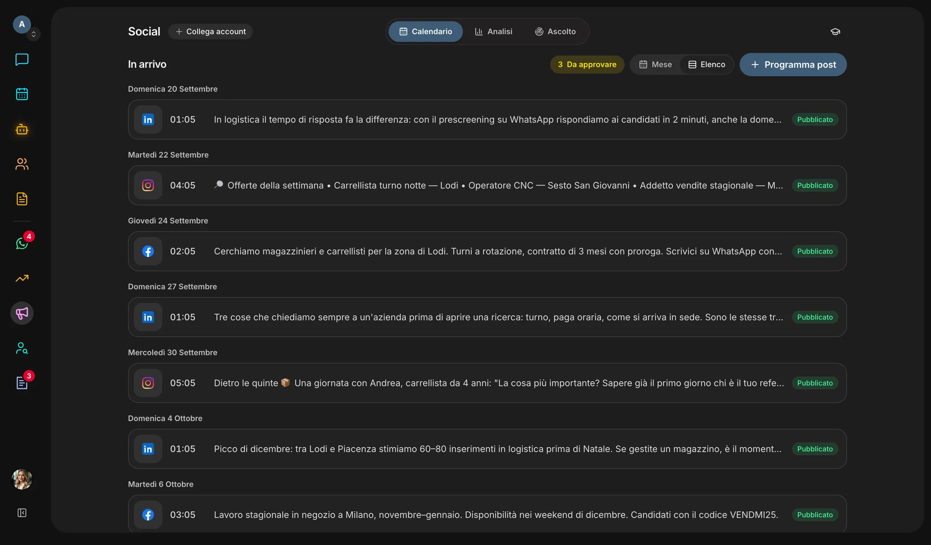Viewport: 931px width, 545px height.
Task: Expand the workspace switcher chevrons near avatar A
Action: pos(34,34)
